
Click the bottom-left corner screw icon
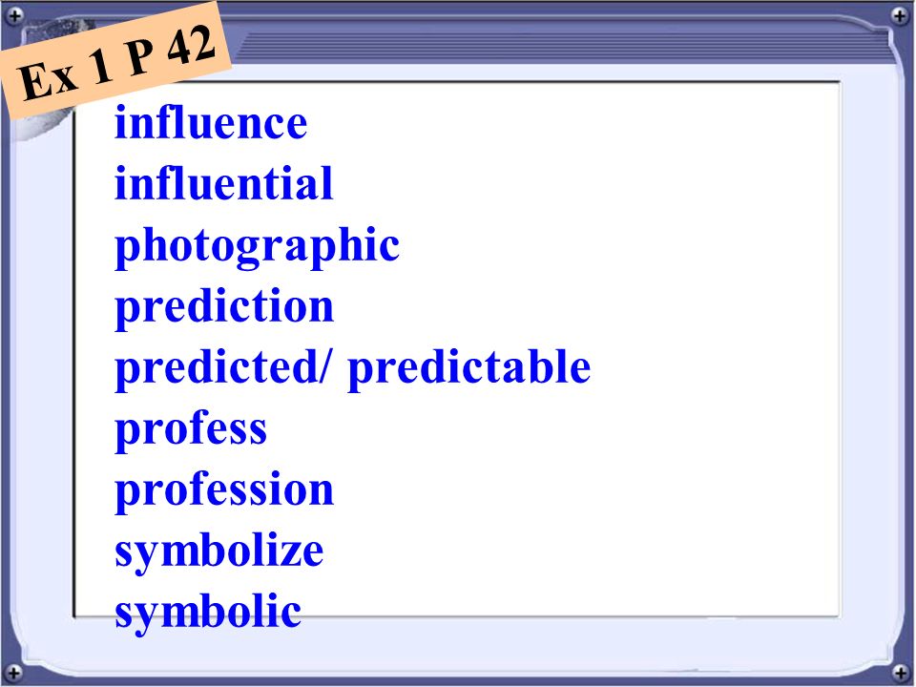point(14,673)
